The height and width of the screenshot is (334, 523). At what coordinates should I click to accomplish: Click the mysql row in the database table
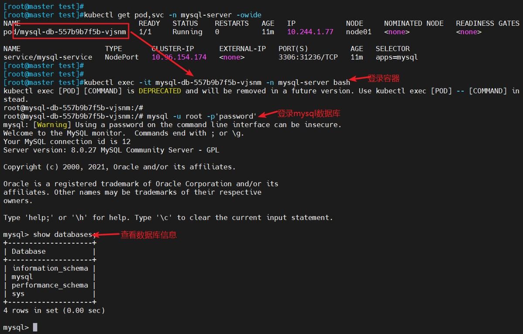(x=50, y=277)
